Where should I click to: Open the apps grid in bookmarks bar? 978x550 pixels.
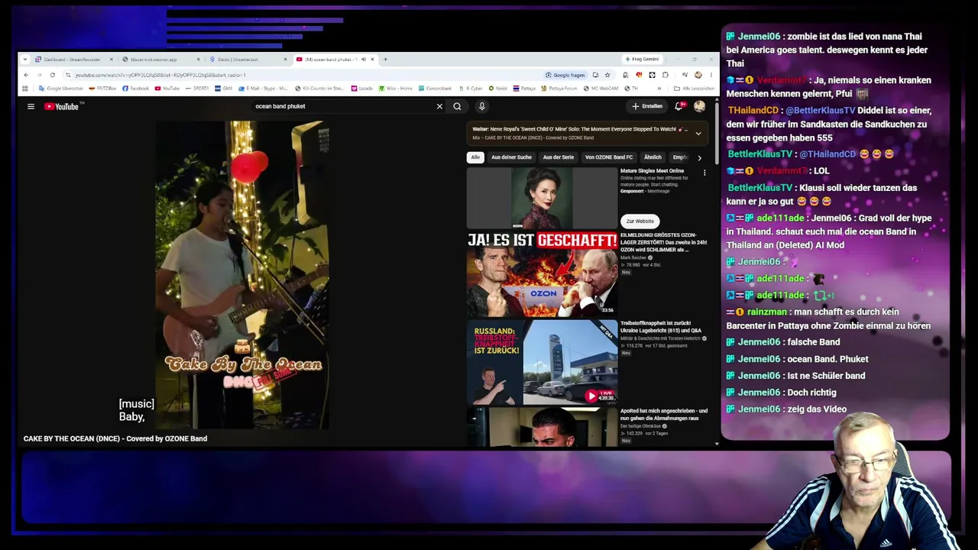pos(26,89)
